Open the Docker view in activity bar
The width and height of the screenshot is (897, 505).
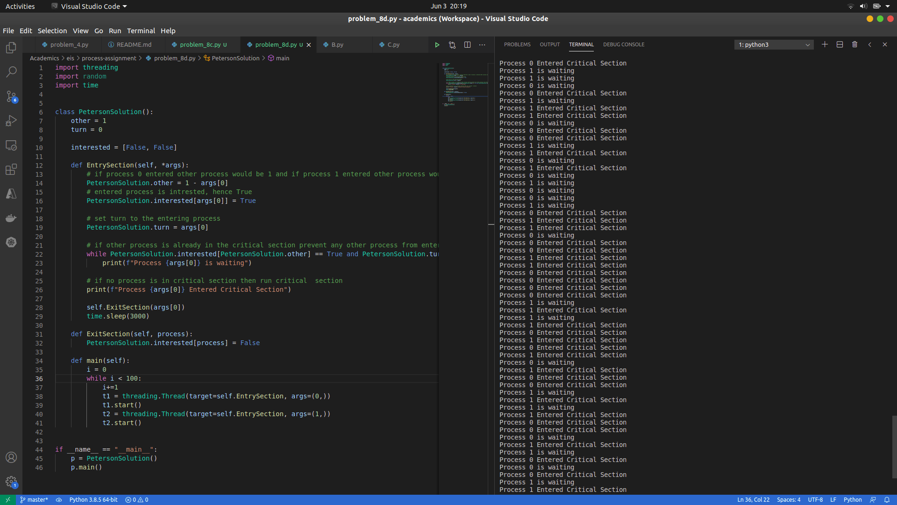(11, 218)
